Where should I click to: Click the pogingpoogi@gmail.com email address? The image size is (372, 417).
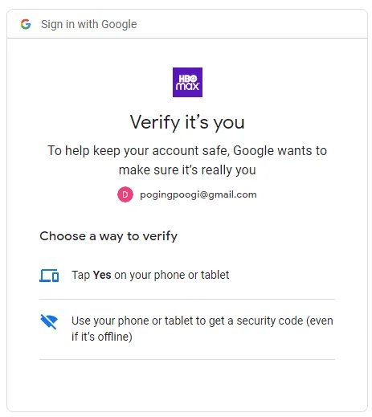tap(198, 194)
